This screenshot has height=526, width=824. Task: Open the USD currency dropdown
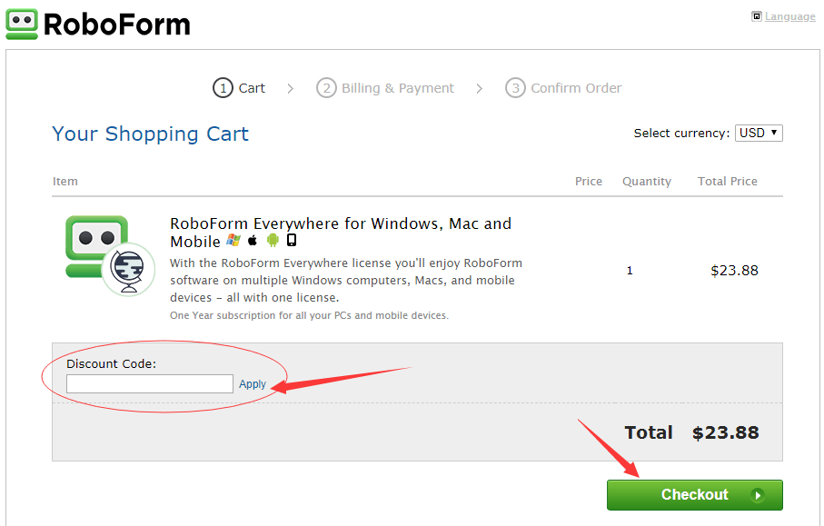(x=758, y=133)
